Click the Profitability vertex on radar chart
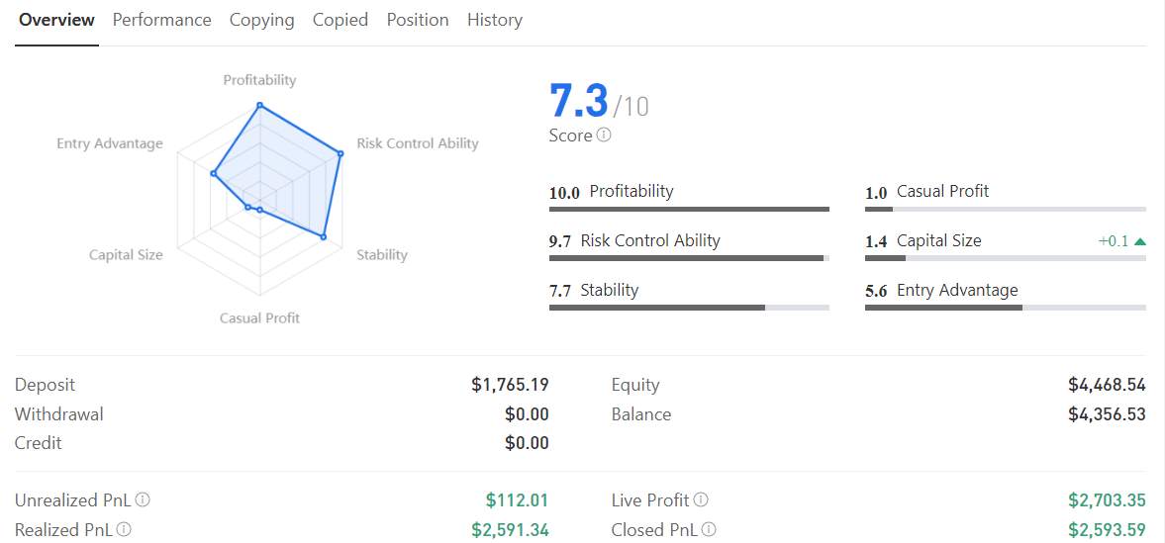This screenshot has height=543, width=1165. click(259, 105)
